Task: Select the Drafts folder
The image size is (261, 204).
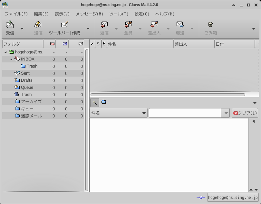Action: click(x=43, y=80)
